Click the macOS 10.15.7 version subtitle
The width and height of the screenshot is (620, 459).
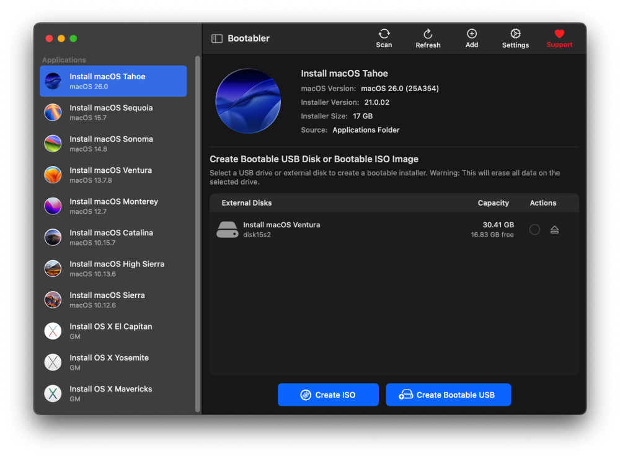click(x=92, y=243)
